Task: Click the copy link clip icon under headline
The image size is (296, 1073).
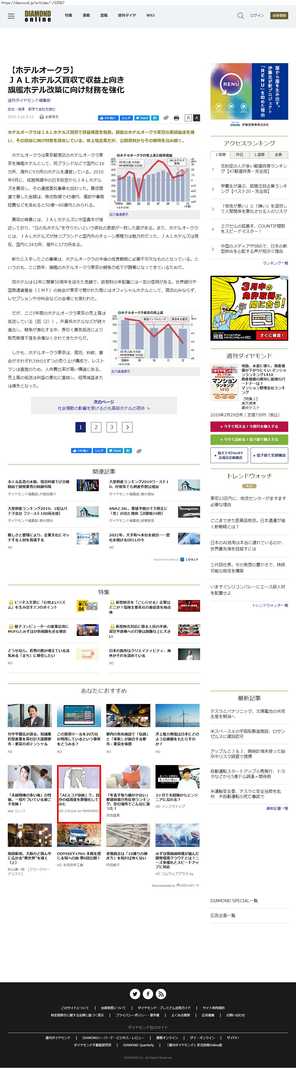Action: click(x=166, y=118)
